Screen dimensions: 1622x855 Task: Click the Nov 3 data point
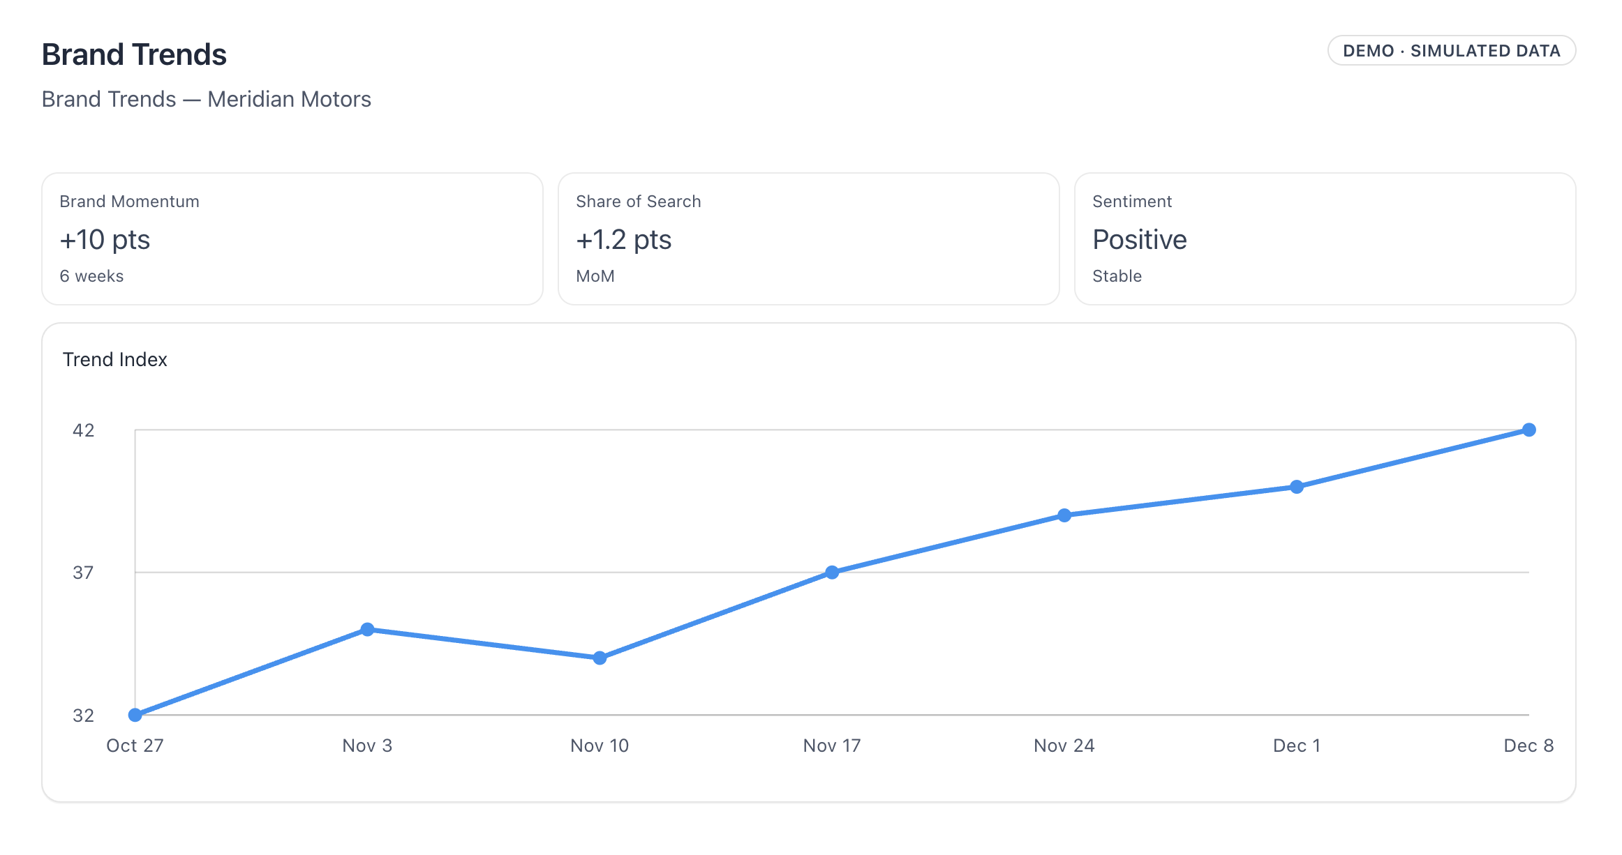pyautogui.click(x=368, y=629)
